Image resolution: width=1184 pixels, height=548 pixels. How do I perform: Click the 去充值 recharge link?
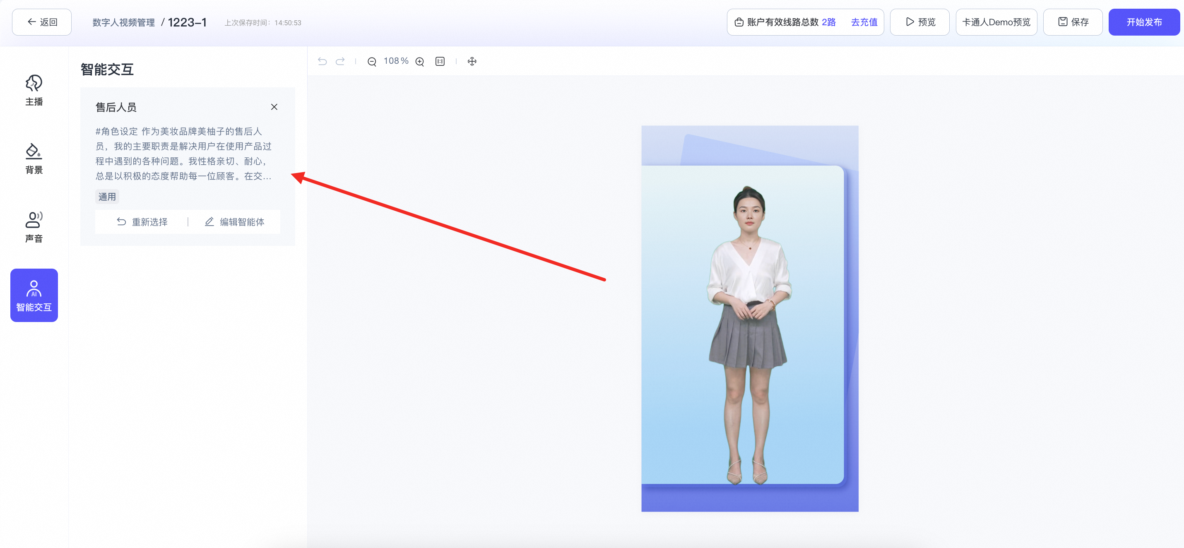(x=864, y=22)
